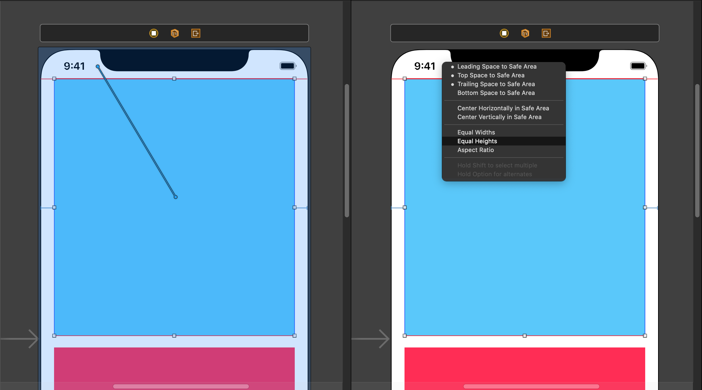Select Equal Widths constraint from context menu
The image size is (702, 390).
(x=475, y=132)
